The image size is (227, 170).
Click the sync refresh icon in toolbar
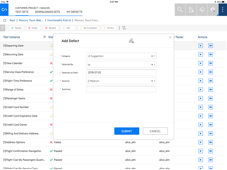pos(213,10)
